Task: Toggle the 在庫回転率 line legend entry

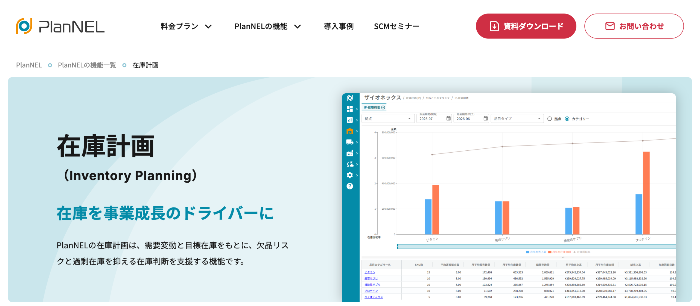Action: tap(581, 252)
